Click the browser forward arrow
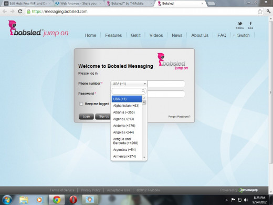Screen dimensions: 273x205 pyautogui.click(x=12, y=12)
